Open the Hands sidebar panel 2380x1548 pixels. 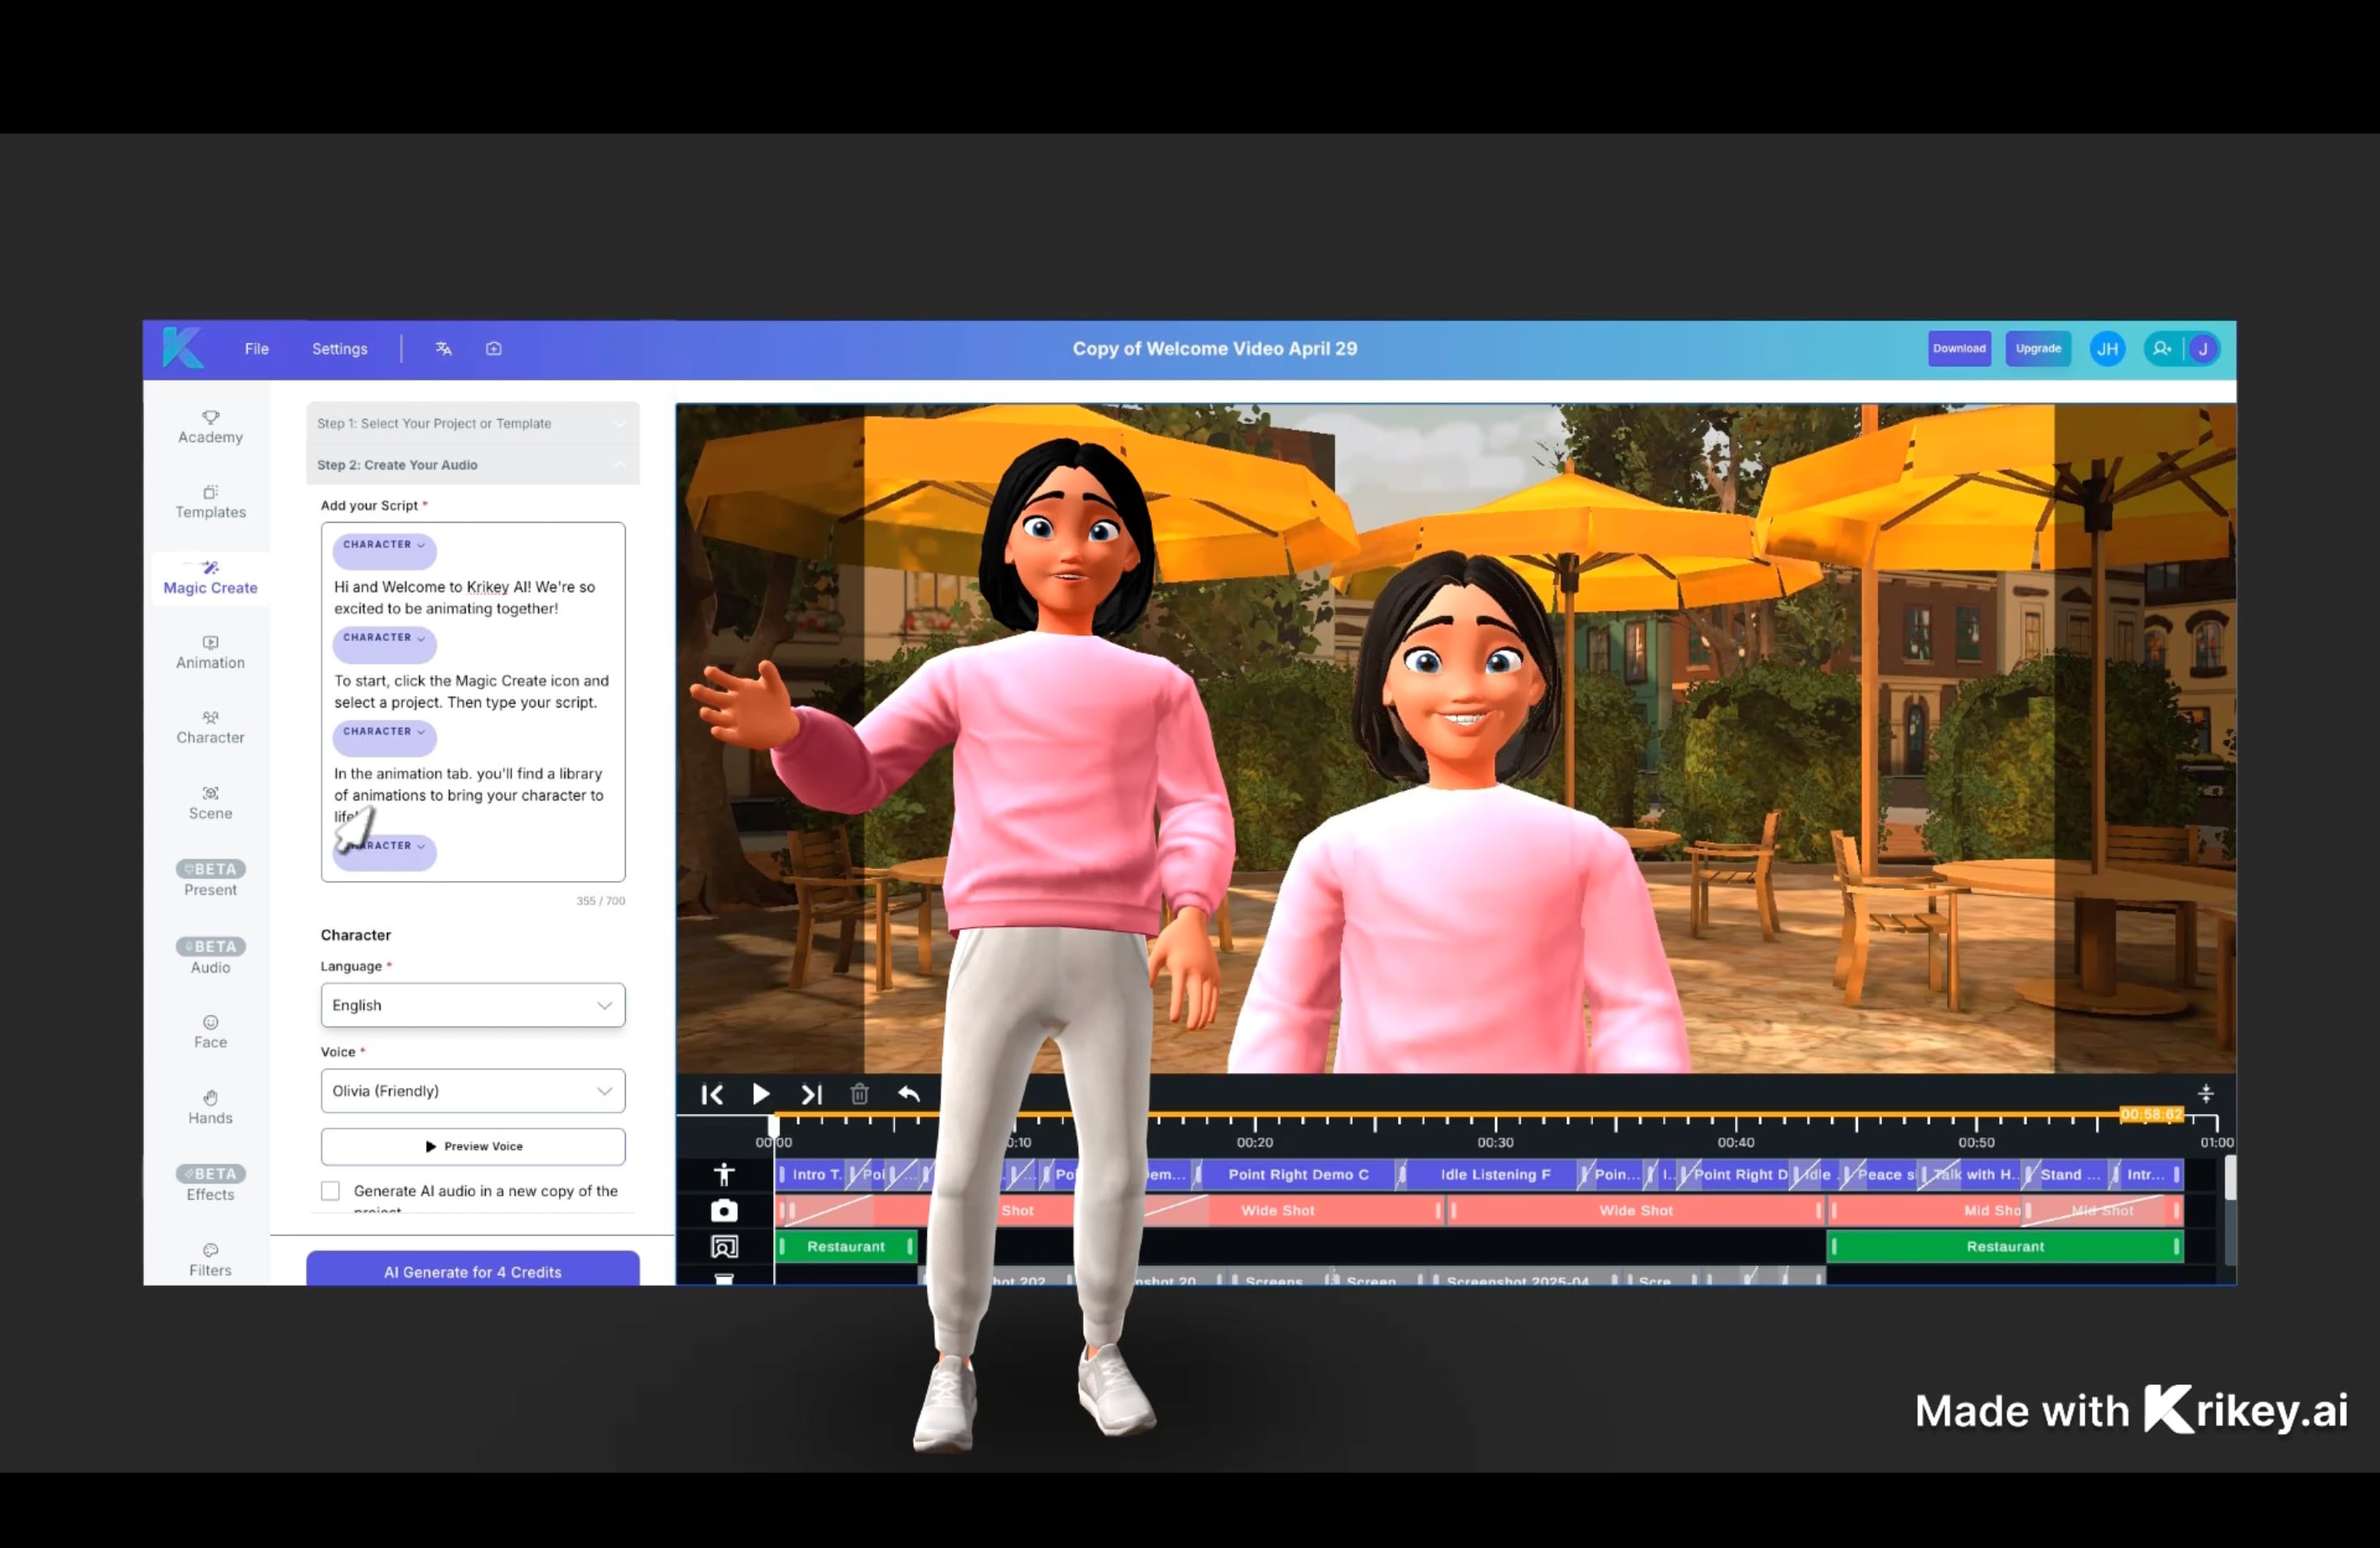tap(210, 1107)
